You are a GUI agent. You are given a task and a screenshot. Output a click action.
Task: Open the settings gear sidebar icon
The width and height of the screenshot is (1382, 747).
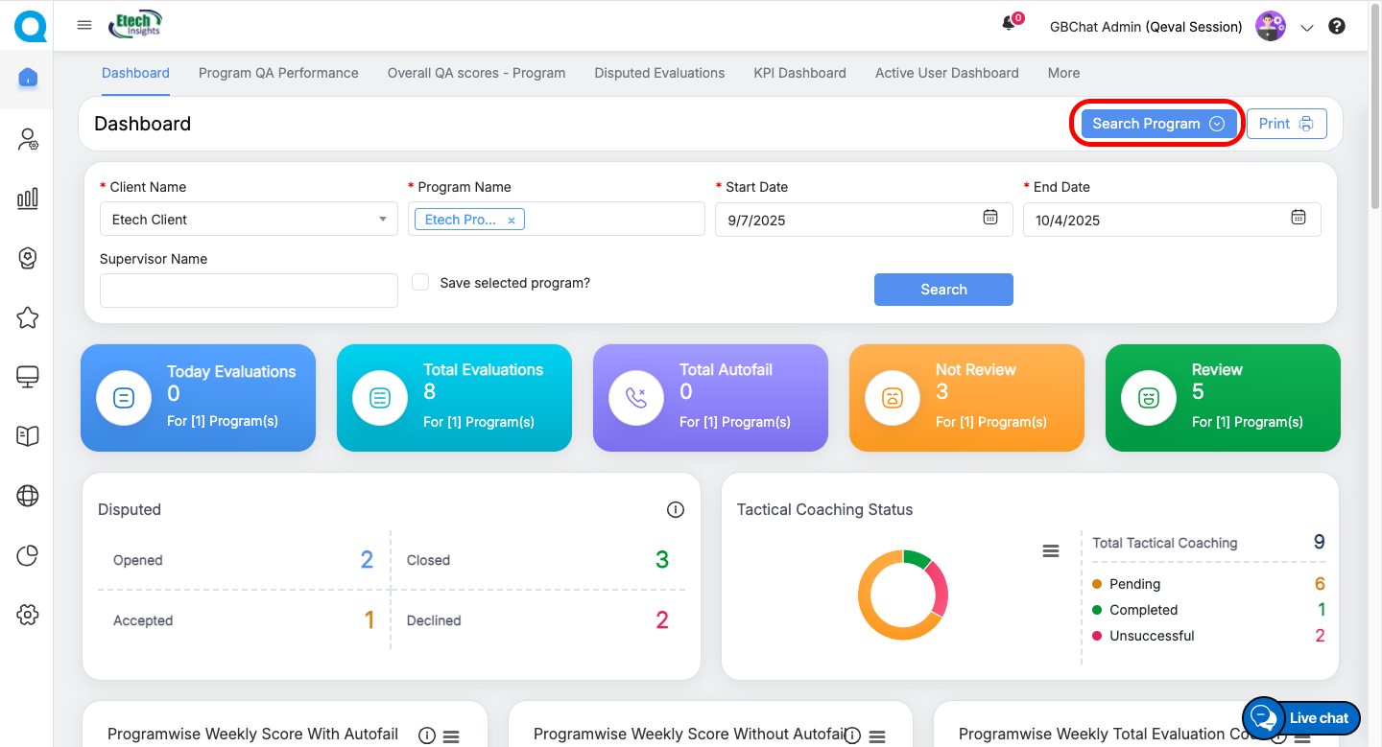click(28, 615)
